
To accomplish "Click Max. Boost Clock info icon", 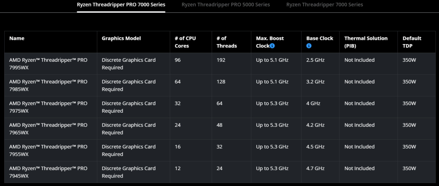I will [272, 46].
